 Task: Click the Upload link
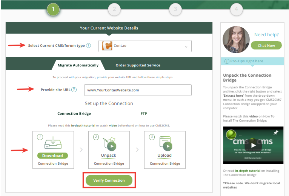click(164, 155)
